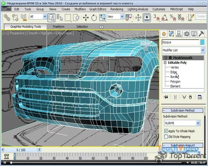Toggle Window/Crossing selection icon

point(76,18)
